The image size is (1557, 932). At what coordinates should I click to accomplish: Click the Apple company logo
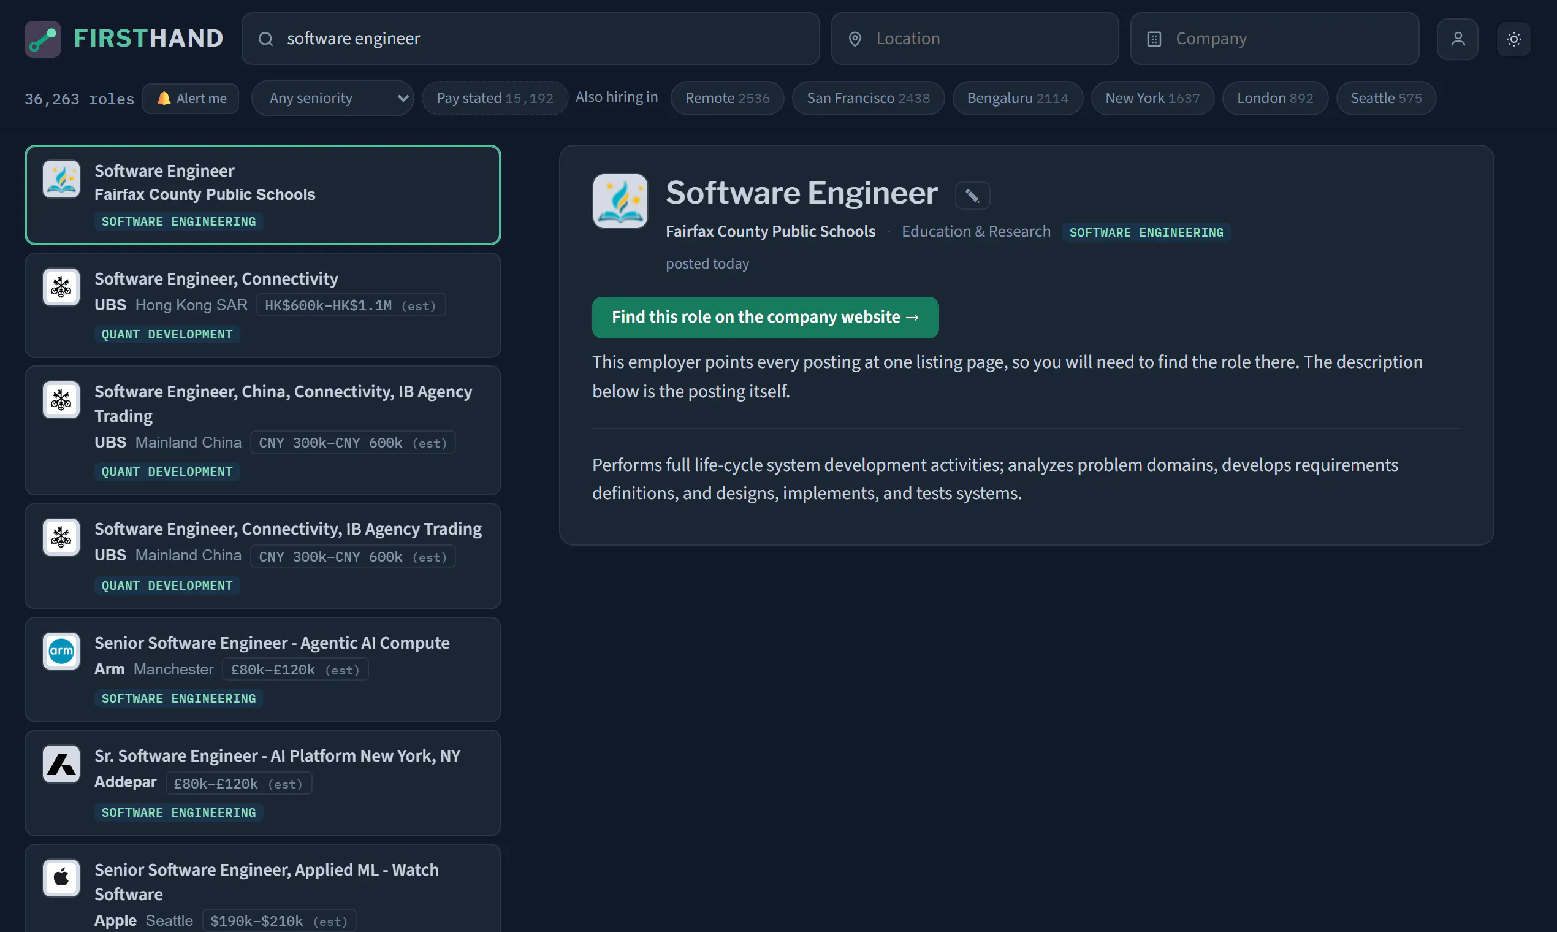[61, 878]
